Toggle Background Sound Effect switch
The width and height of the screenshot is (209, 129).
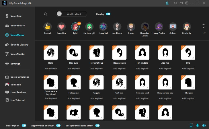click(97, 126)
